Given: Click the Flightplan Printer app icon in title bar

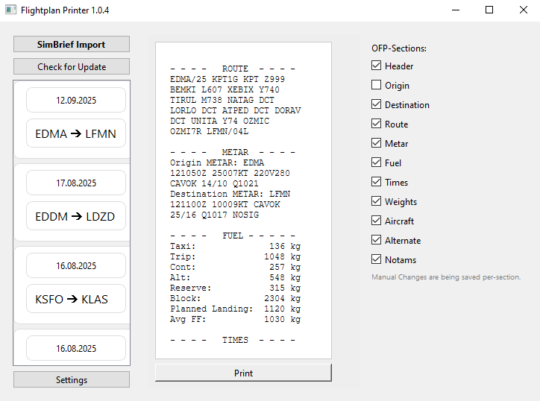Looking at the screenshot, I should point(10,10).
